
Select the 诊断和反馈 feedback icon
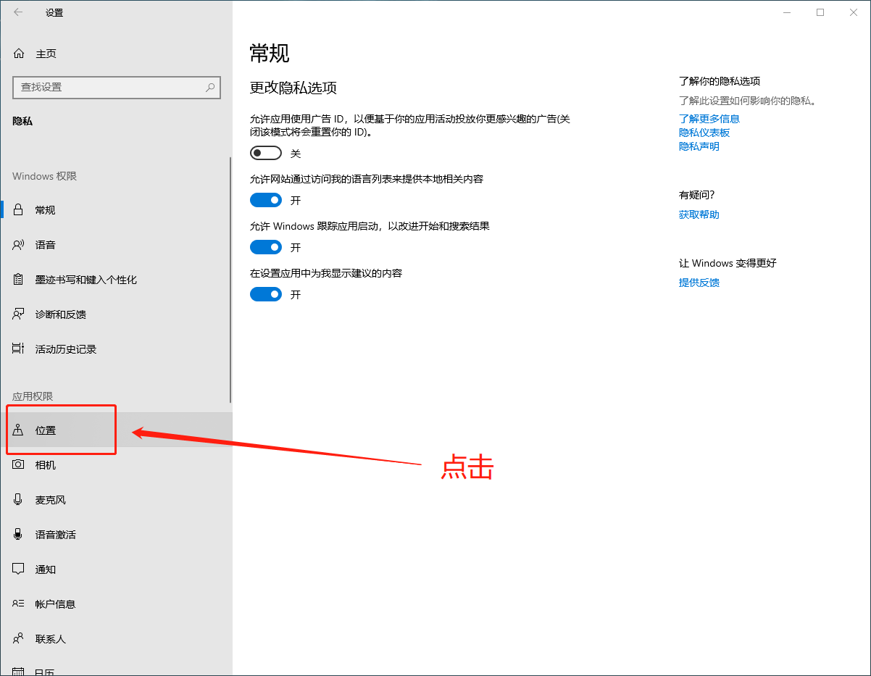(x=17, y=314)
